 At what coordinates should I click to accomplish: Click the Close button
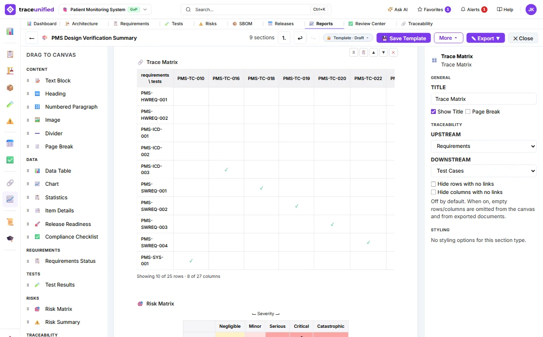(523, 38)
